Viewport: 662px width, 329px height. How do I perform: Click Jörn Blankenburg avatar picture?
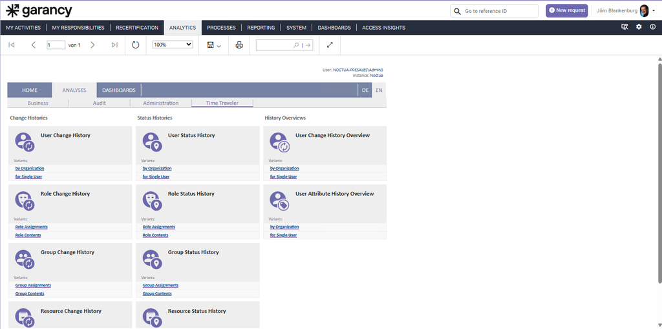(x=645, y=10)
